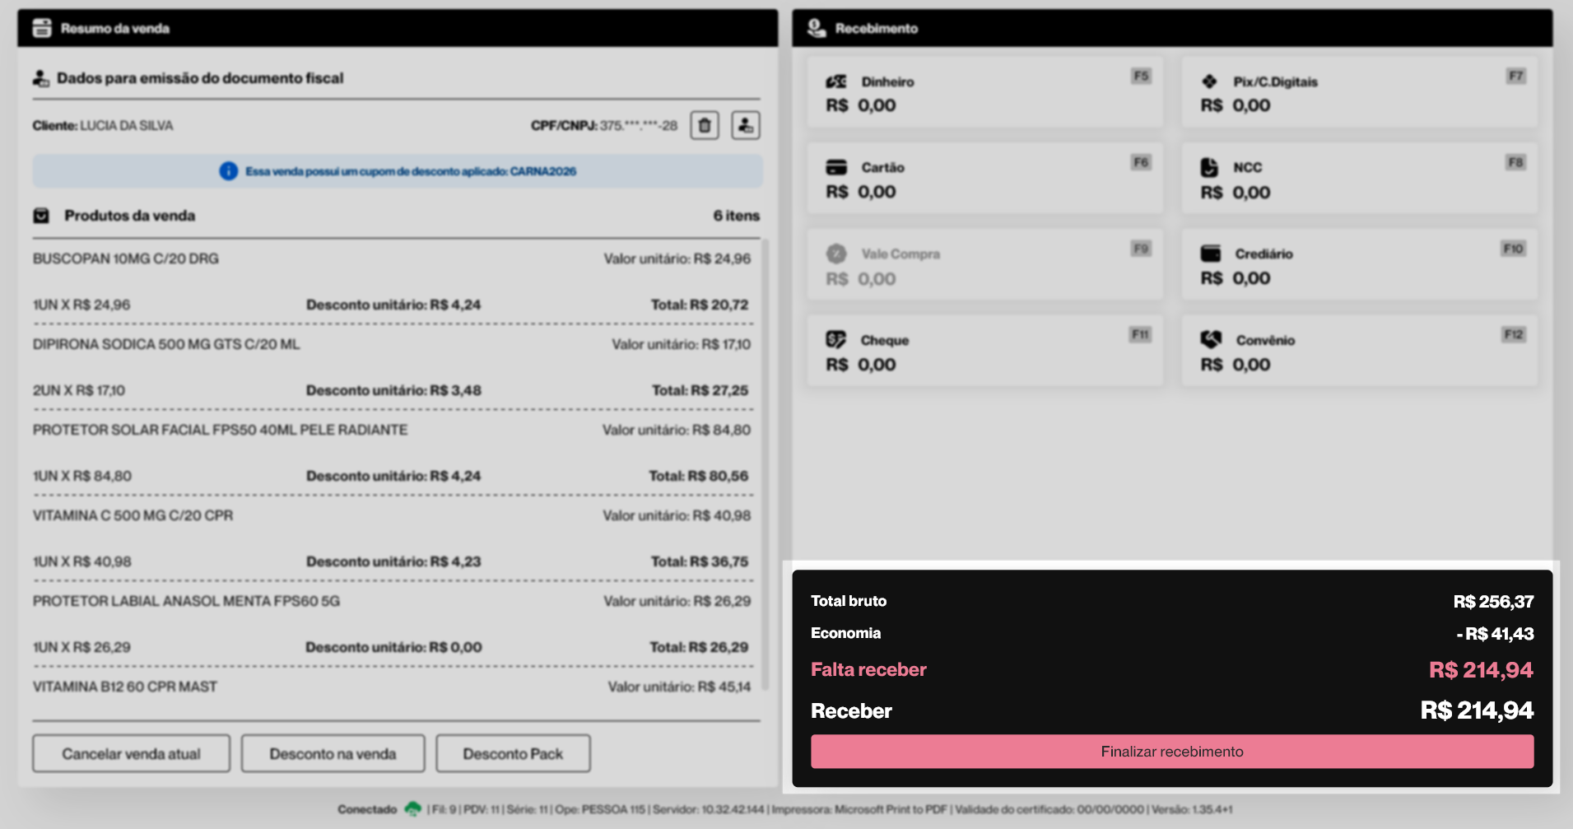The image size is (1573, 829).
Task: Select Cartão payment method
Action: tap(984, 179)
